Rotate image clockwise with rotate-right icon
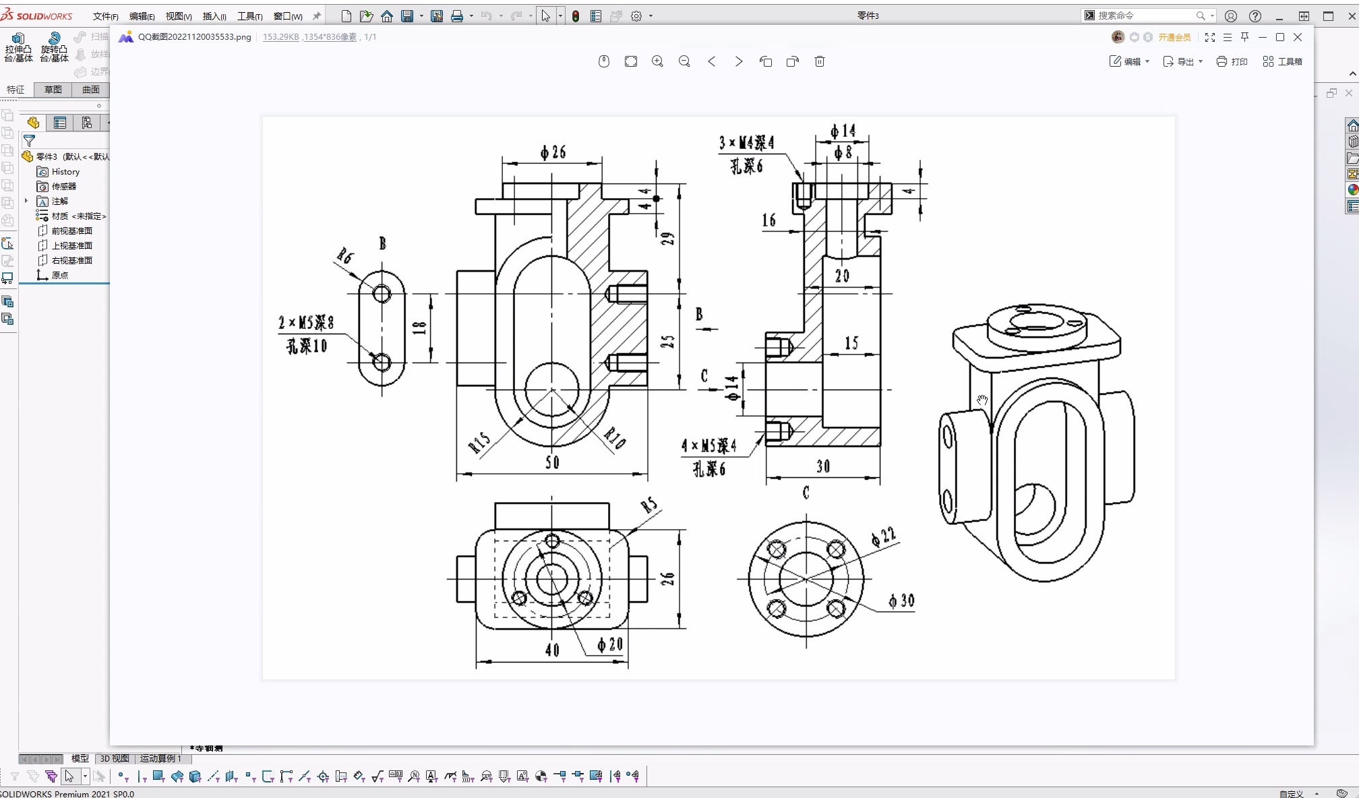Screen dimensions: 1359x798 [x=793, y=61]
